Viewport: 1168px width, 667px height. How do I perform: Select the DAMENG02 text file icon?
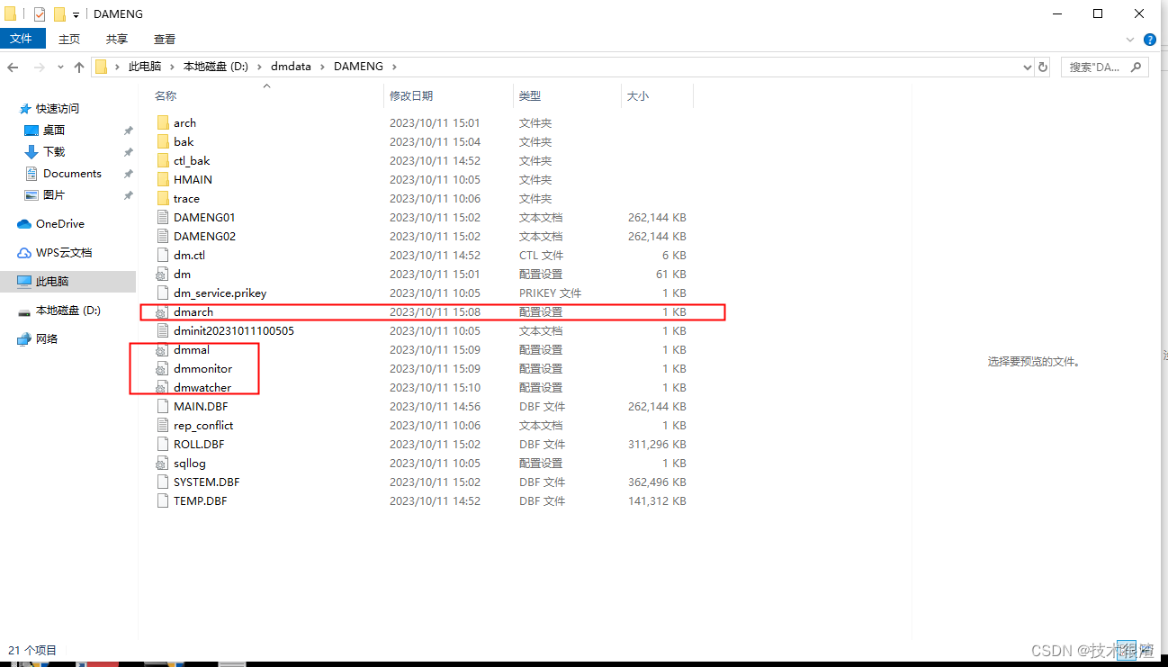(x=163, y=236)
